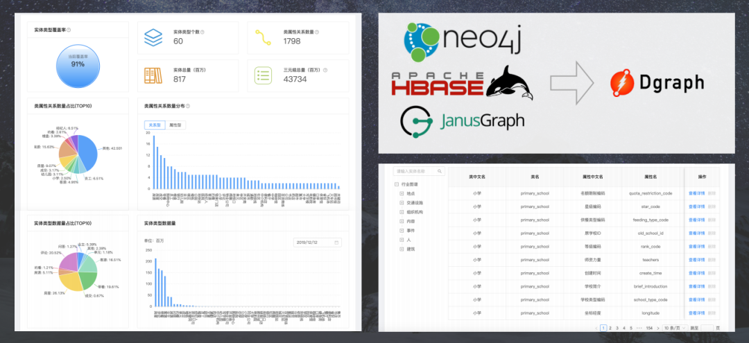The width and height of the screenshot is (749, 343).
Task: Go to next page with the right chevron in pagination
Action: click(658, 328)
